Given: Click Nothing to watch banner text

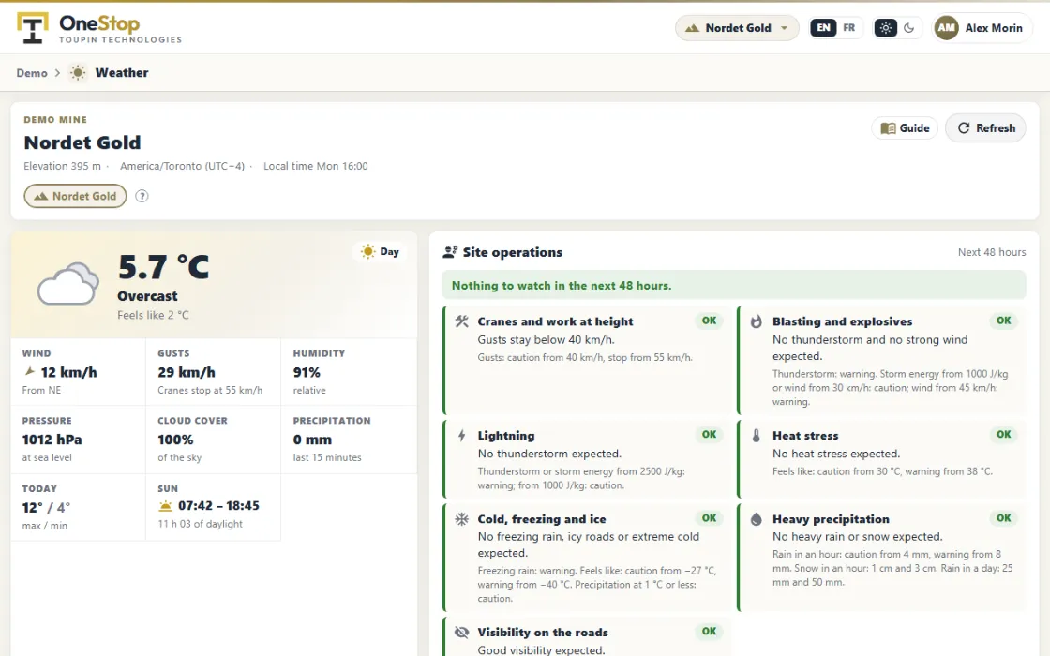Looking at the screenshot, I should (x=562, y=286).
